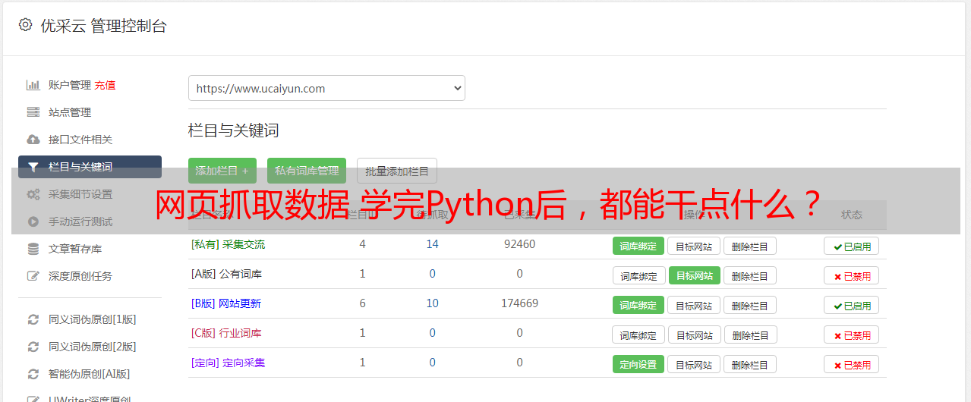Click the cloud upload icon for 接口文件相关

pyautogui.click(x=33, y=140)
